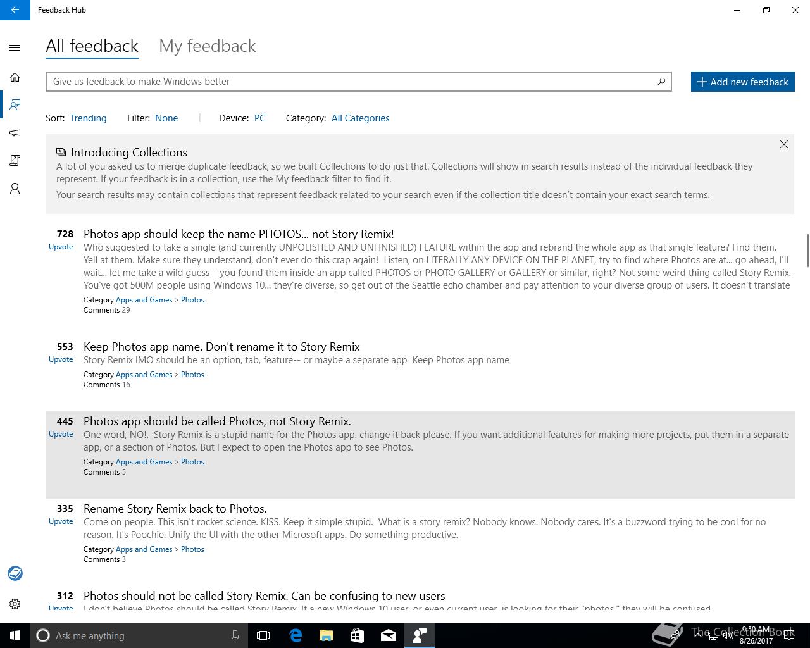Click Photos category link under 553-vote feedback
Viewport: 810px width, 648px height.
click(x=192, y=375)
